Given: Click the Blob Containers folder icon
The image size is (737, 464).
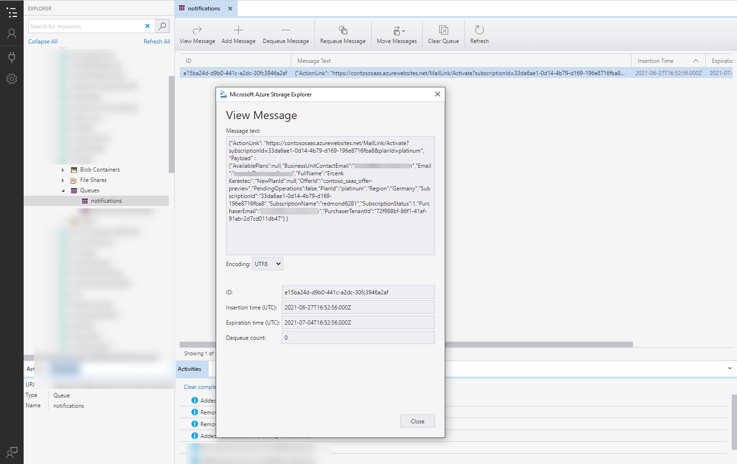Looking at the screenshot, I should tap(74, 170).
